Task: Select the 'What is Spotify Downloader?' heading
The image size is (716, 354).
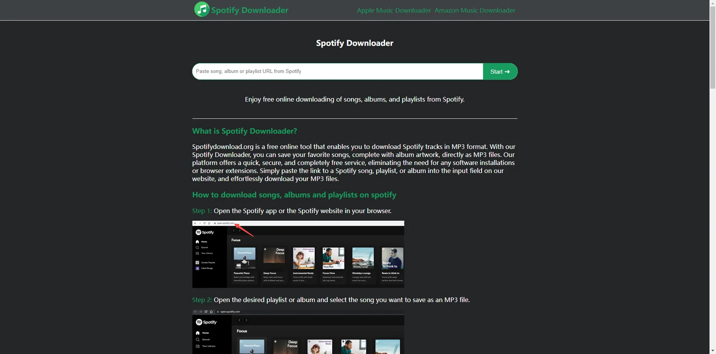Action: click(x=244, y=131)
